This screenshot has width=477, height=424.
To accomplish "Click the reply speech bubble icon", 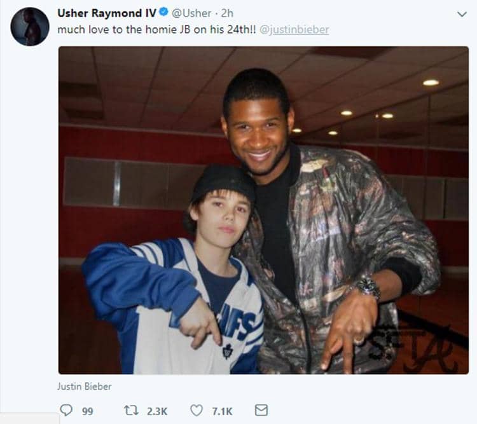I will [67, 411].
